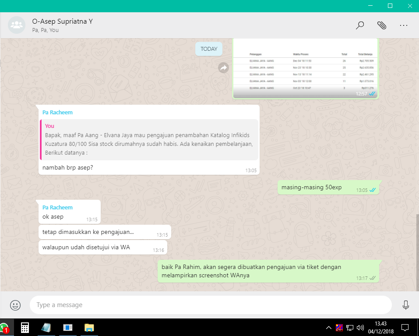Click the volume speaker tray icon

pyautogui.click(x=360, y=328)
